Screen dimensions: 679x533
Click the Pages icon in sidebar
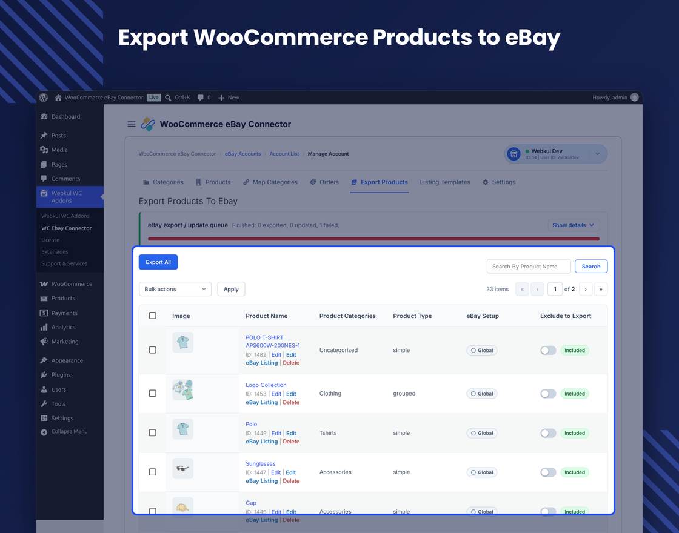tap(44, 164)
